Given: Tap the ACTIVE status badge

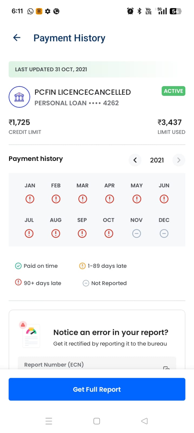Looking at the screenshot, I should point(173,91).
